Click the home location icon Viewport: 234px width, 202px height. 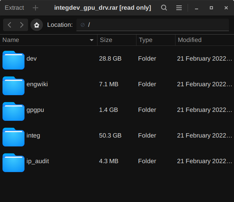click(x=37, y=25)
